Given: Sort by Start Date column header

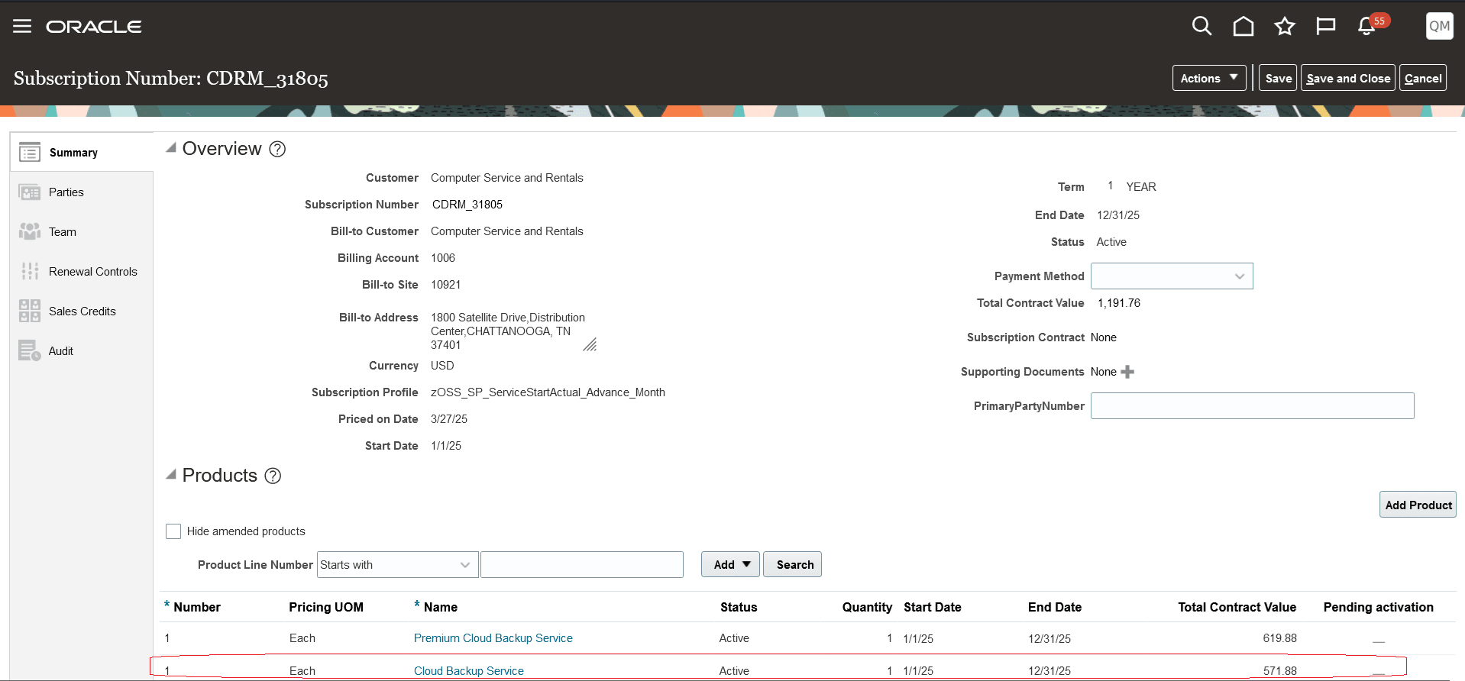Looking at the screenshot, I should pyautogui.click(x=933, y=607).
